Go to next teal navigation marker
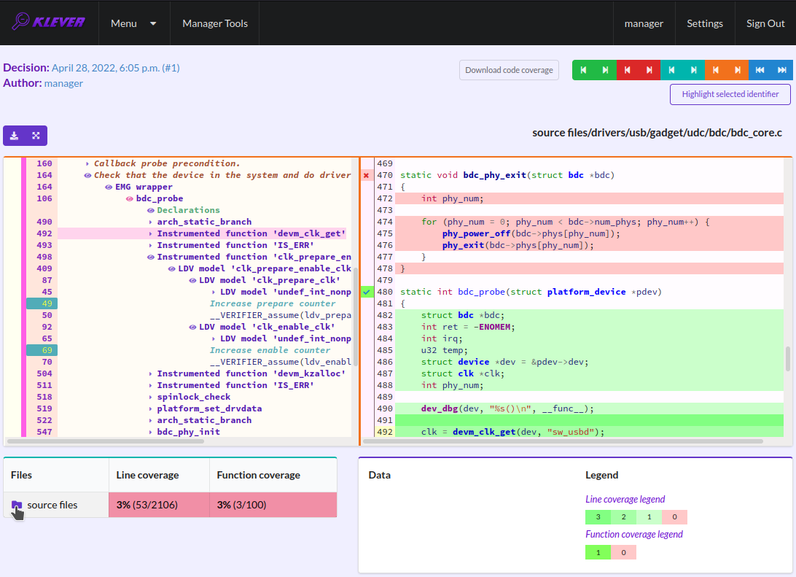 click(x=693, y=70)
